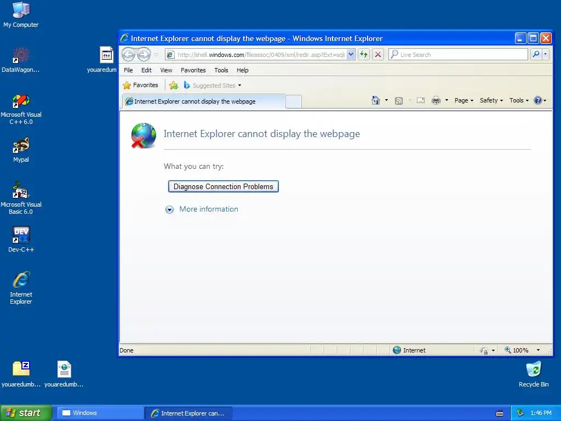Open the Suggested Sites dropdown
This screenshot has height=421, width=561.
tap(213, 85)
